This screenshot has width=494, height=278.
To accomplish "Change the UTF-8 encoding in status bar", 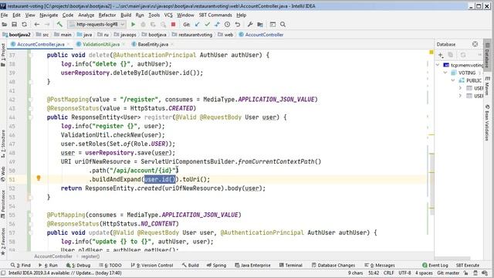I will click(x=404, y=273).
